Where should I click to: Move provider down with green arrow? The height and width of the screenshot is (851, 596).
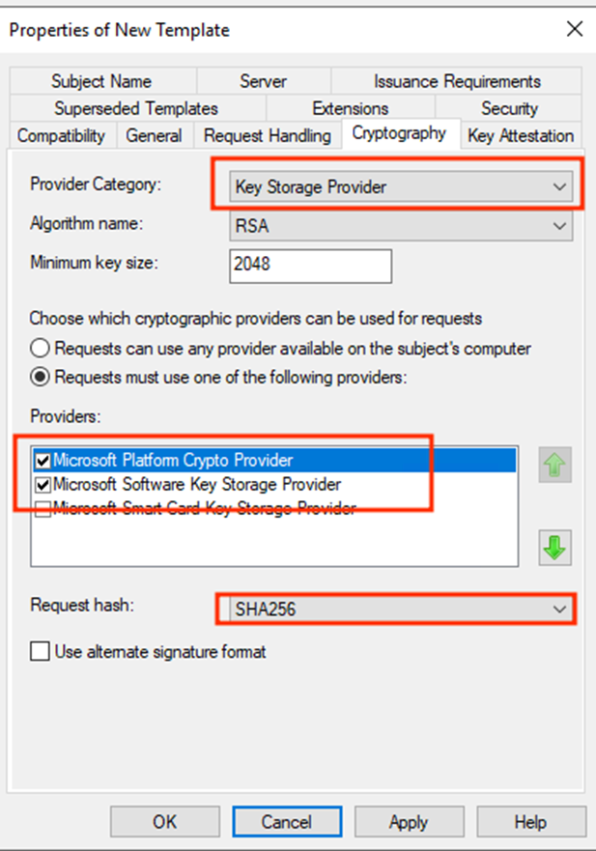click(x=554, y=547)
